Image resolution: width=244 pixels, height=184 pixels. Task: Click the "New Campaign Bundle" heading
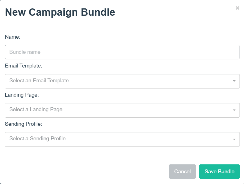(x=60, y=12)
